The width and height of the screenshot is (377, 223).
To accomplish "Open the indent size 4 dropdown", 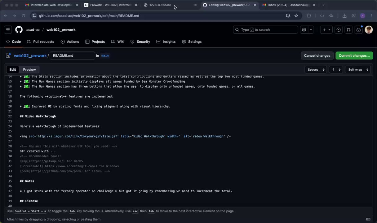I will [335, 70].
